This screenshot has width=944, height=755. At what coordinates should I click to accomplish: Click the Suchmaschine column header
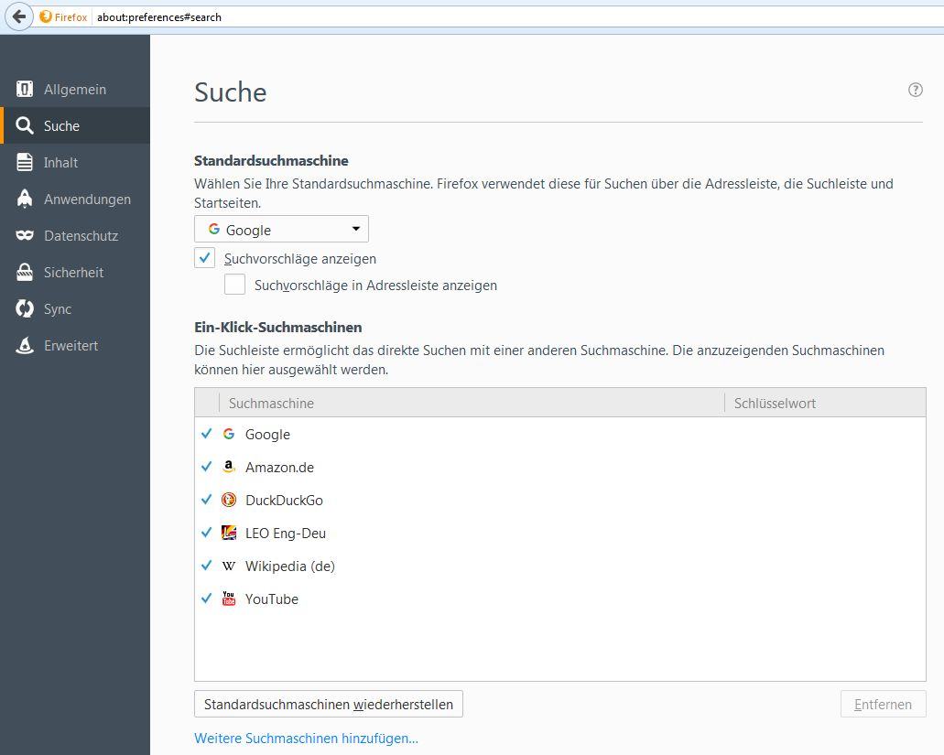472,403
